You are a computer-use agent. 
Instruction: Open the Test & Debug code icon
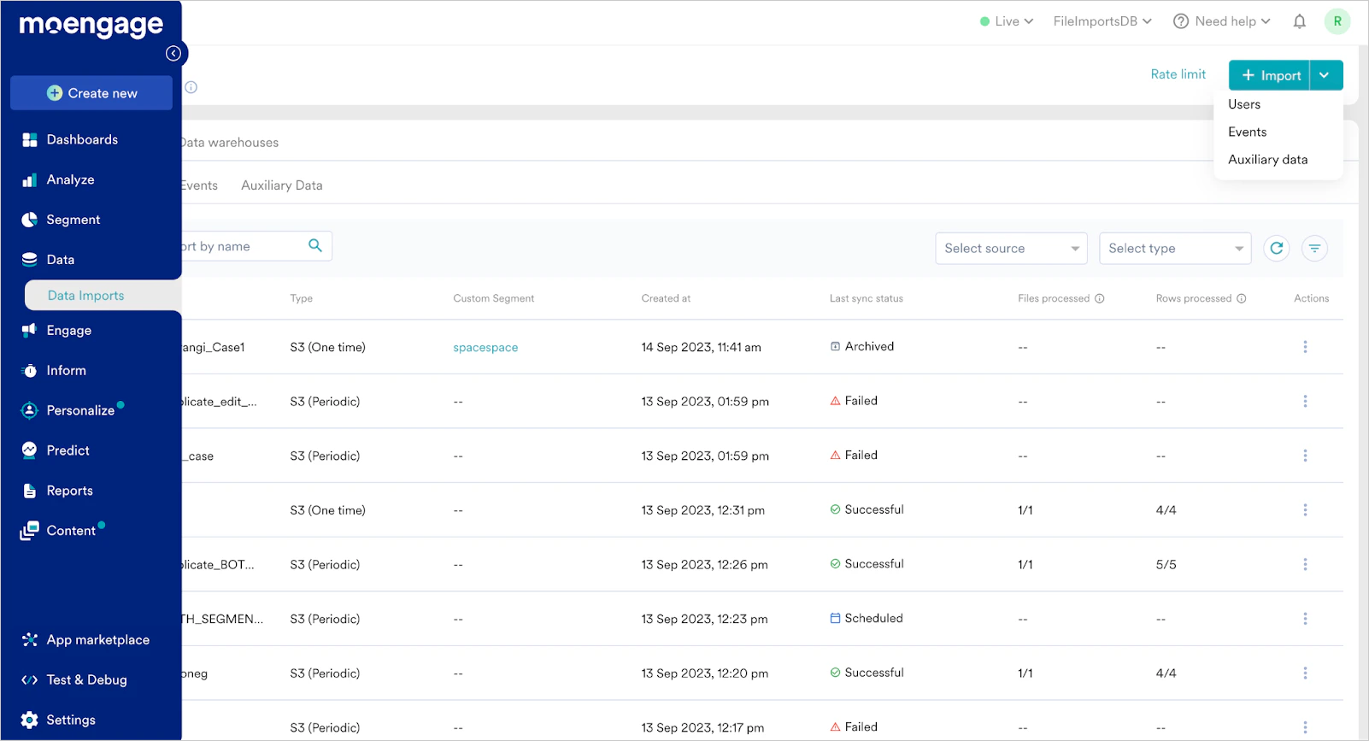coord(30,680)
